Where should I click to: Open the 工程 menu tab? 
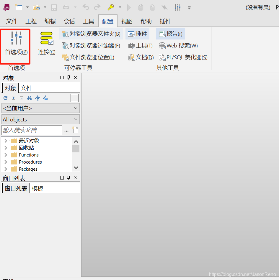click(31, 21)
